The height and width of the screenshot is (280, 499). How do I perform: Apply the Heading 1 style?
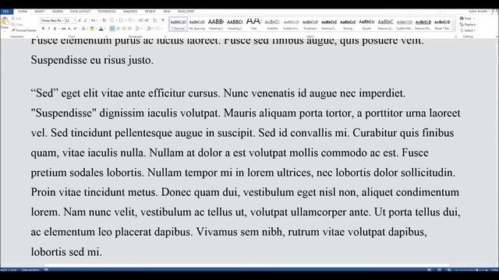click(216, 24)
